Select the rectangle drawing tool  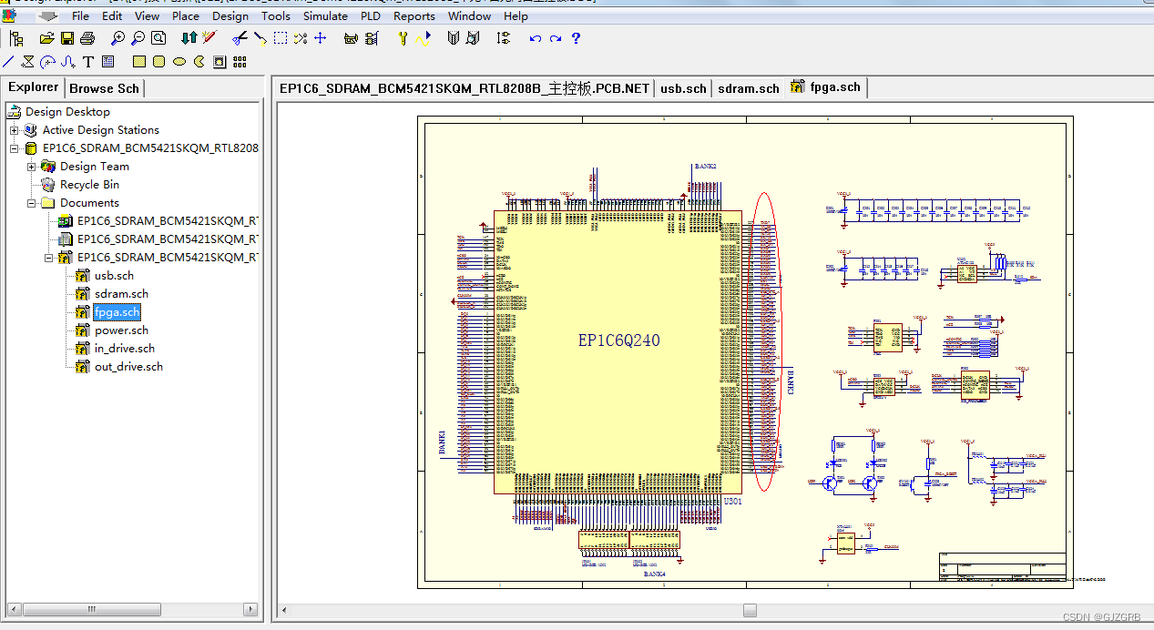(x=138, y=60)
